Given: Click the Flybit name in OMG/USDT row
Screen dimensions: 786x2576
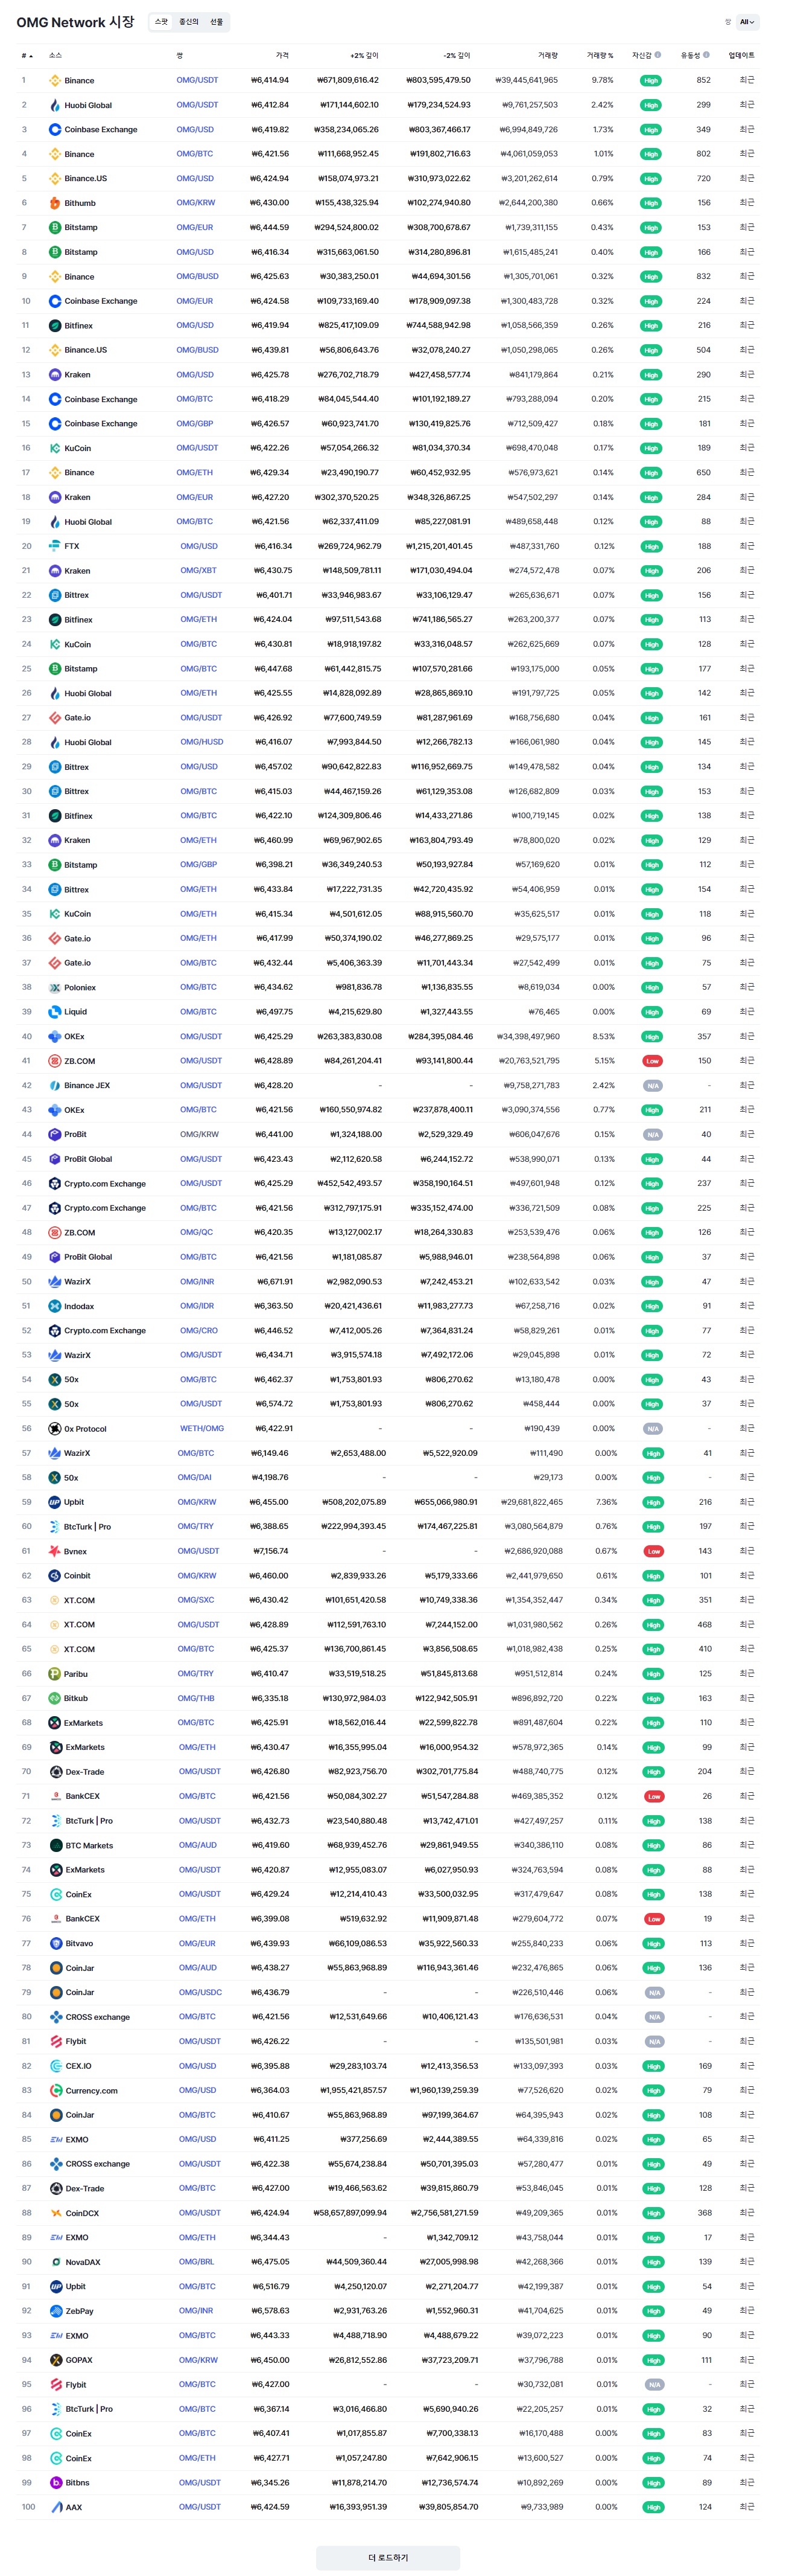Looking at the screenshot, I should click(76, 2041).
